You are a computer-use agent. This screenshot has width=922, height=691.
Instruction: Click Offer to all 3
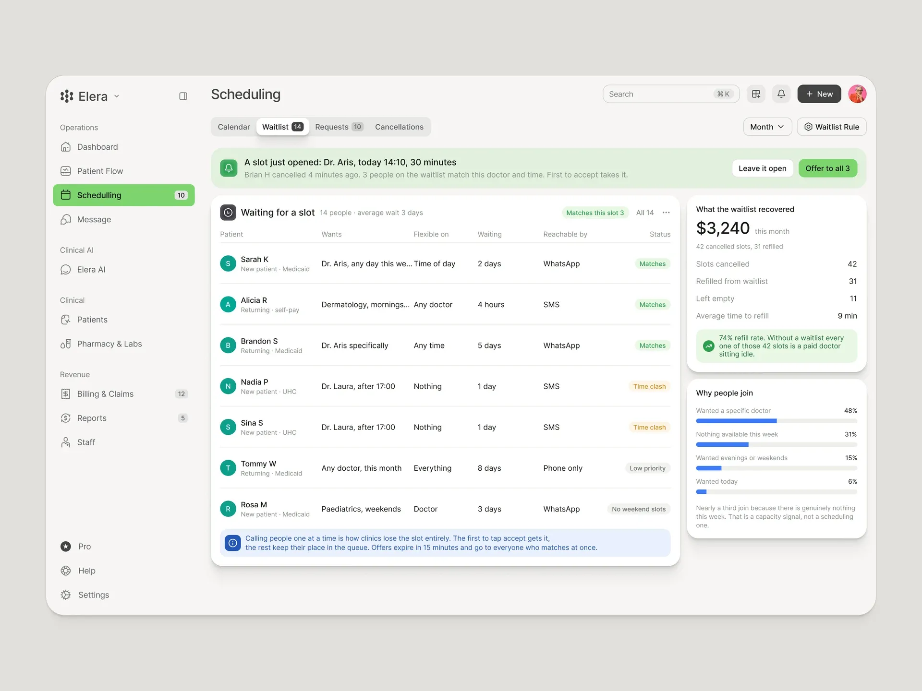827,168
